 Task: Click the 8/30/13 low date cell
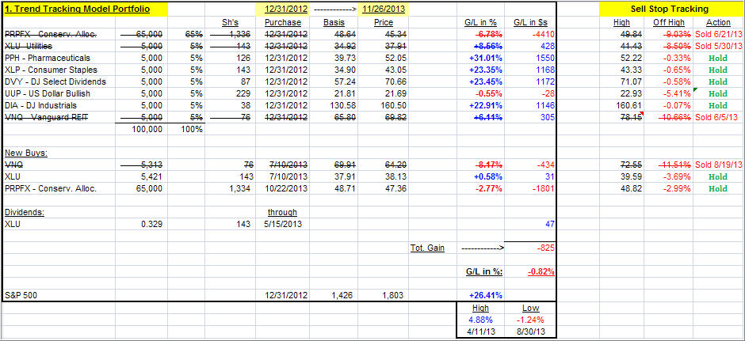(530, 332)
